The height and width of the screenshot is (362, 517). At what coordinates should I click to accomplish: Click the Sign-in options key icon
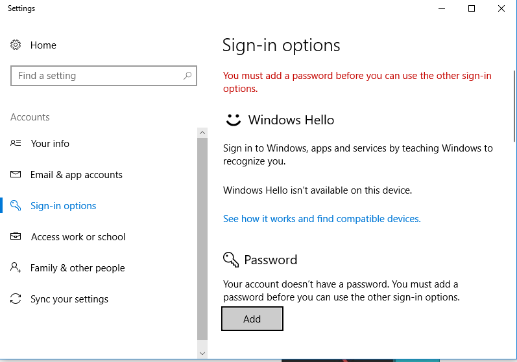pyautogui.click(x=16, y=206)
